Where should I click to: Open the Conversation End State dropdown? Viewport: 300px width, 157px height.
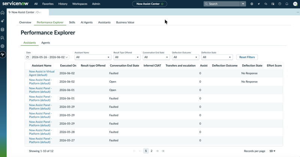click(156, 57)
